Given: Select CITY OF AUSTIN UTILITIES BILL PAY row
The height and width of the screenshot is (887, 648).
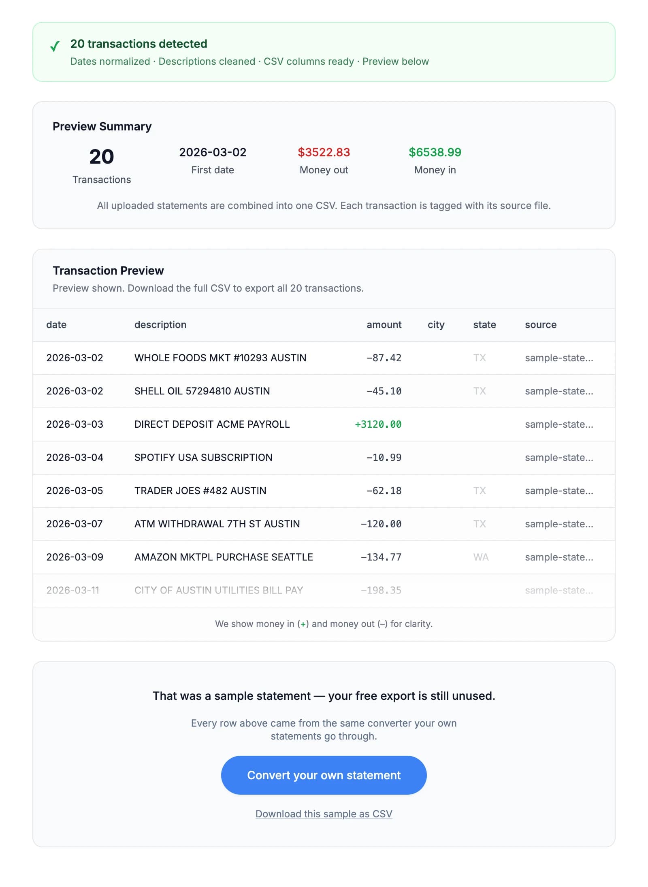Looking at the screenshot, I should [324, 590].
